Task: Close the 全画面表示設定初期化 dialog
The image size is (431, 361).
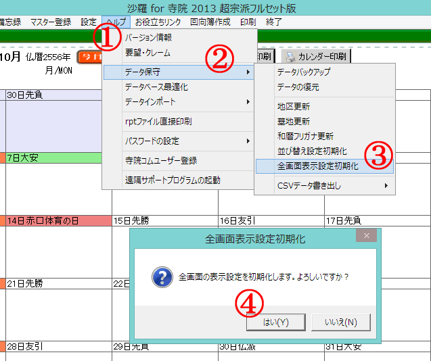Action: (366, 236)
